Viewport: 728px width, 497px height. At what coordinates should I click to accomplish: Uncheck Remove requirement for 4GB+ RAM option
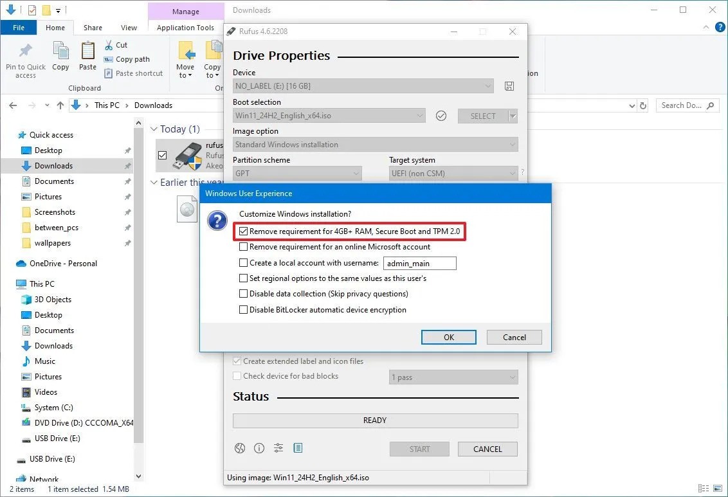tap(243, 231)
